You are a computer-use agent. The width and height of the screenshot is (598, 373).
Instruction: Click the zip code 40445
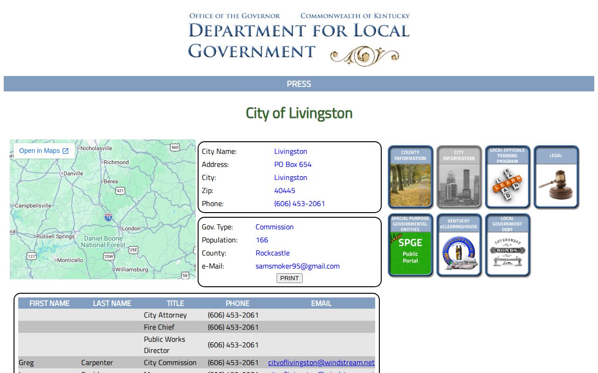coord(285,191)
